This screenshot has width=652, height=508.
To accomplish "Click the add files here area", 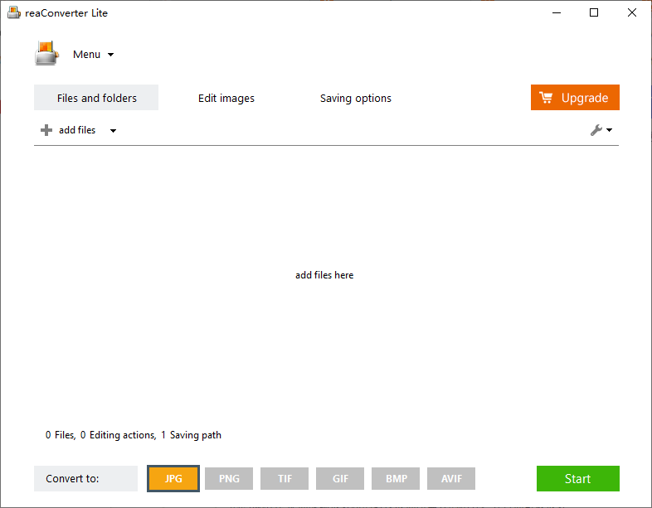I will [324, 275].
